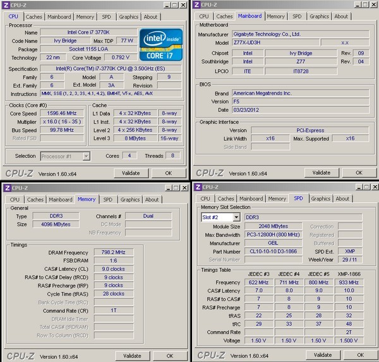The height and width of the screenshot is (362, 379).
Task: Open About tab in the Mainboard window
Action: [x=341, y=16]
